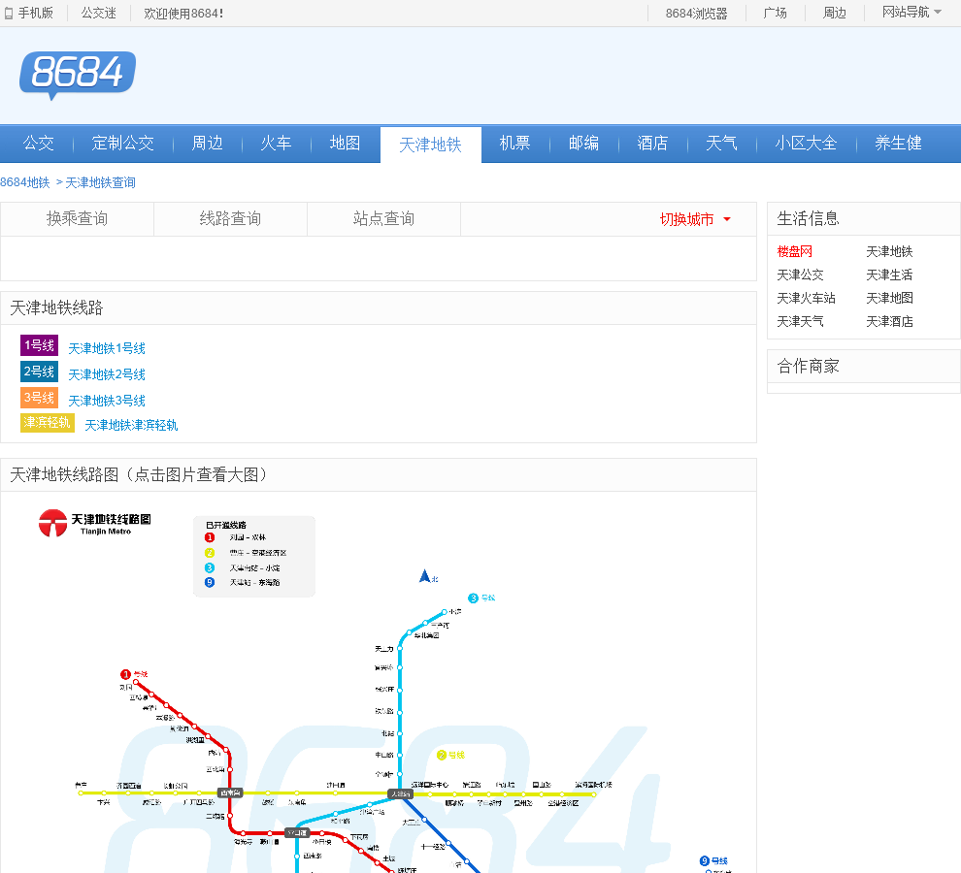Click the 合作商家 panel heading
Viewport: 961px width, 873px height.
coord(808,367)
